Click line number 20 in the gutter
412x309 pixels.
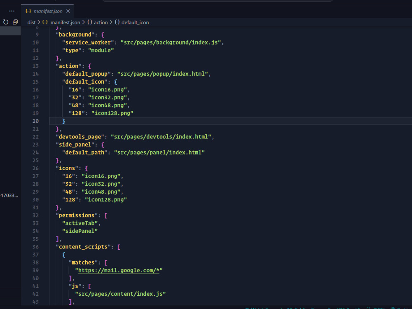tap(35, 121)
